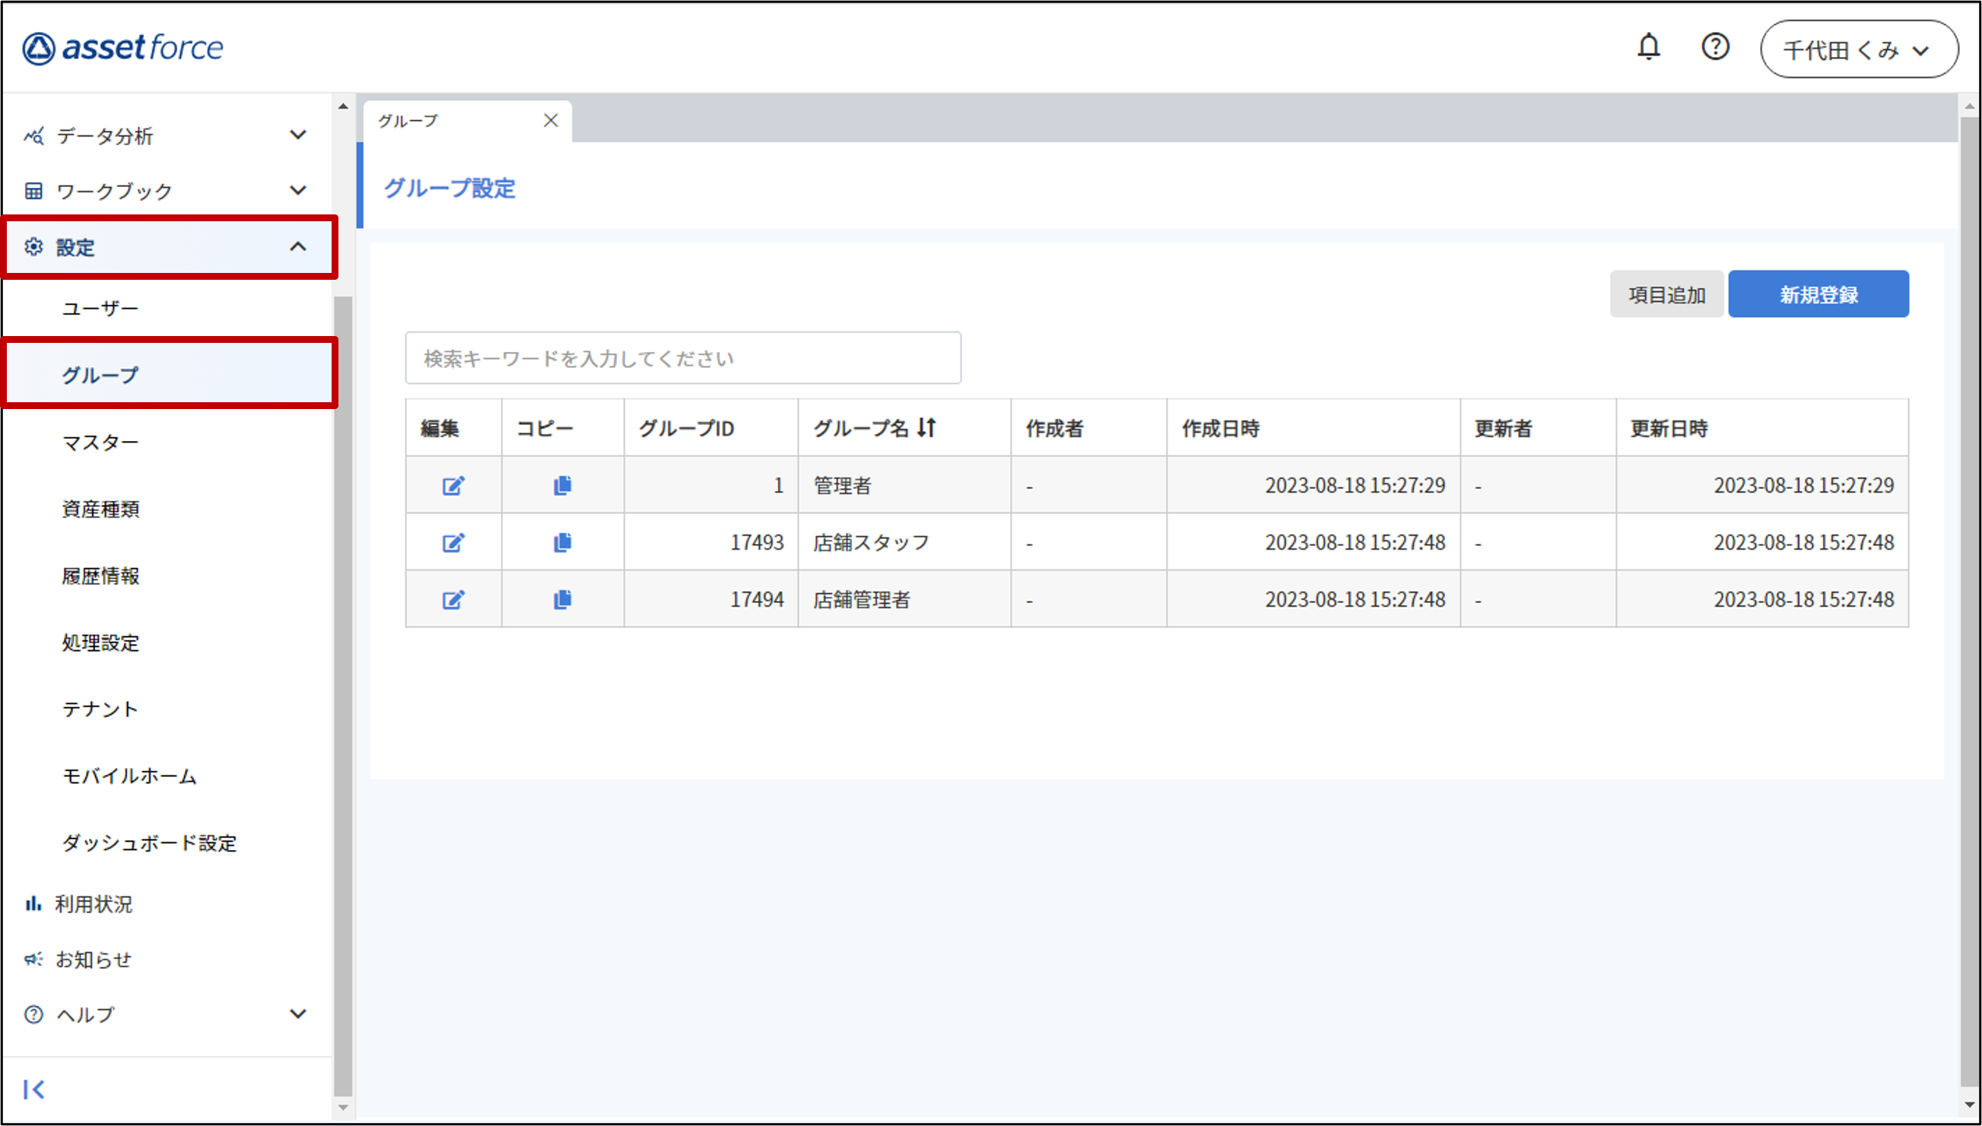Copy the 店舗スタッフ group
This screenshot has width=1982, height=1126.
click(x=562, y=543)
